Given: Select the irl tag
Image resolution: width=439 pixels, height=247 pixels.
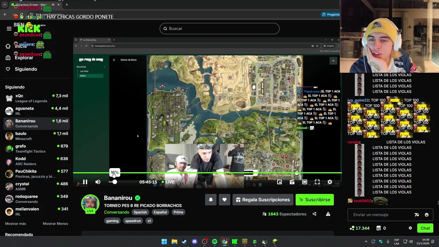Looking at the screenshot, I should pos(149,221).
